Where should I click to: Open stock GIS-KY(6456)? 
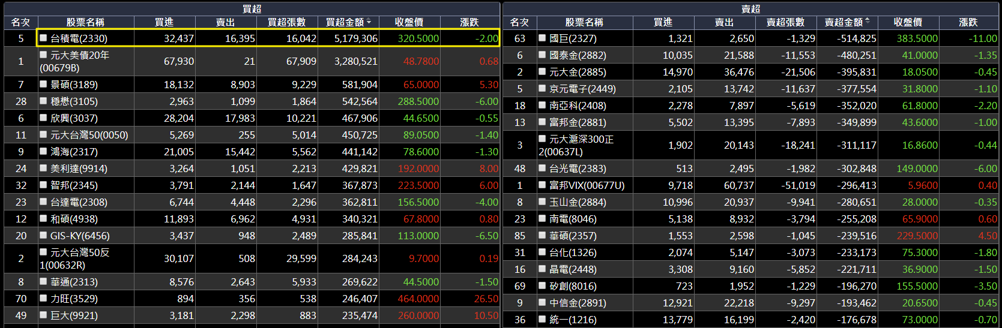pos(80,236)
